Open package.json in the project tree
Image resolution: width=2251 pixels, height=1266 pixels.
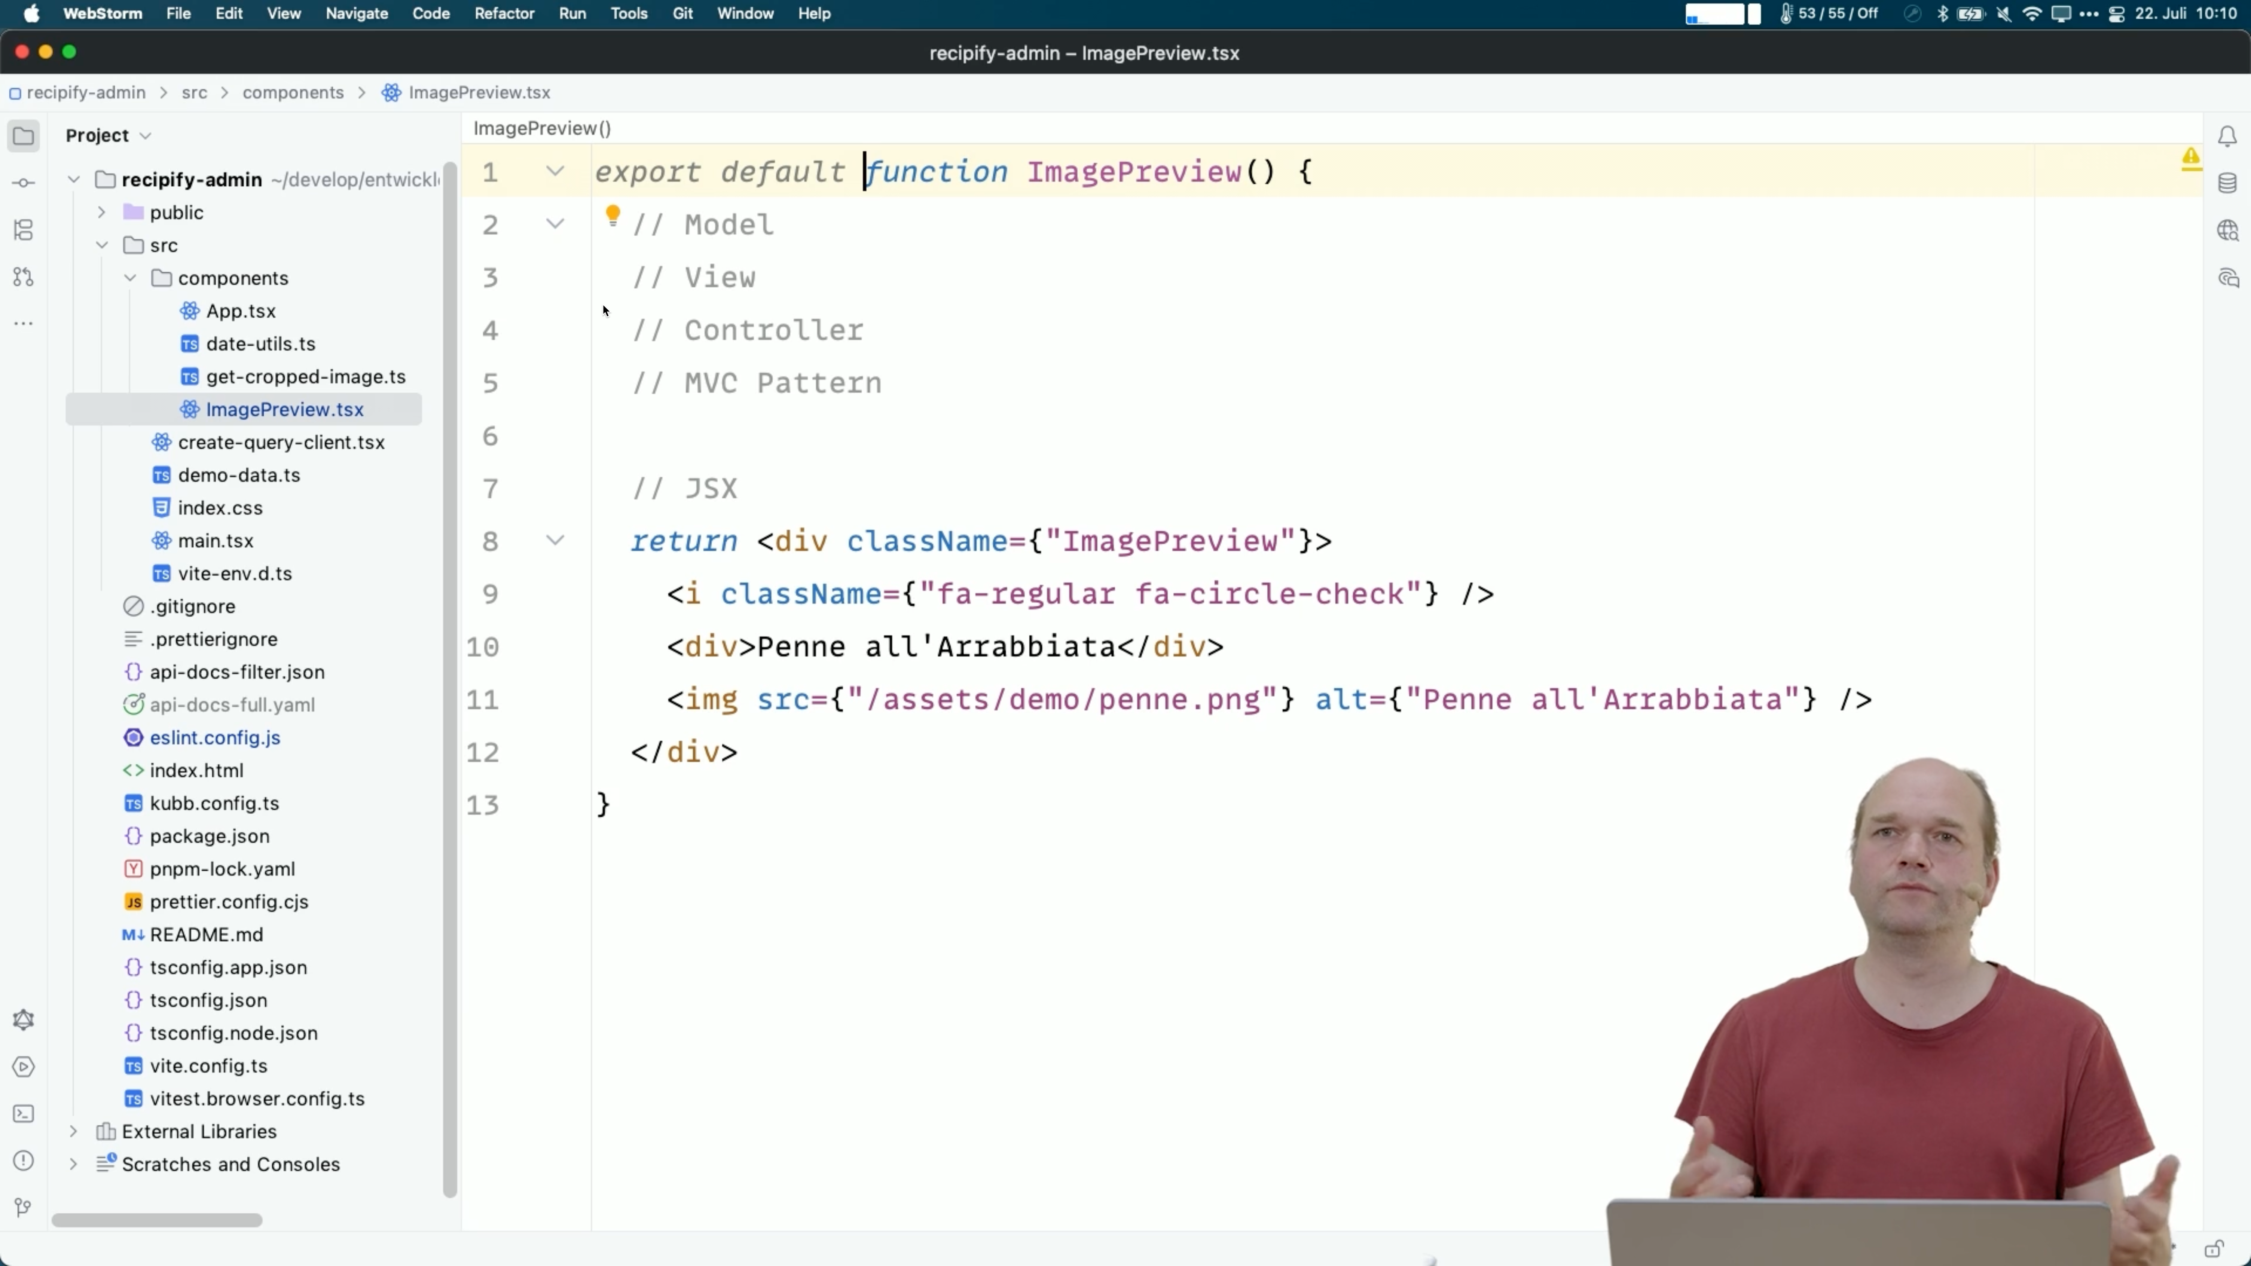(209, 836)
